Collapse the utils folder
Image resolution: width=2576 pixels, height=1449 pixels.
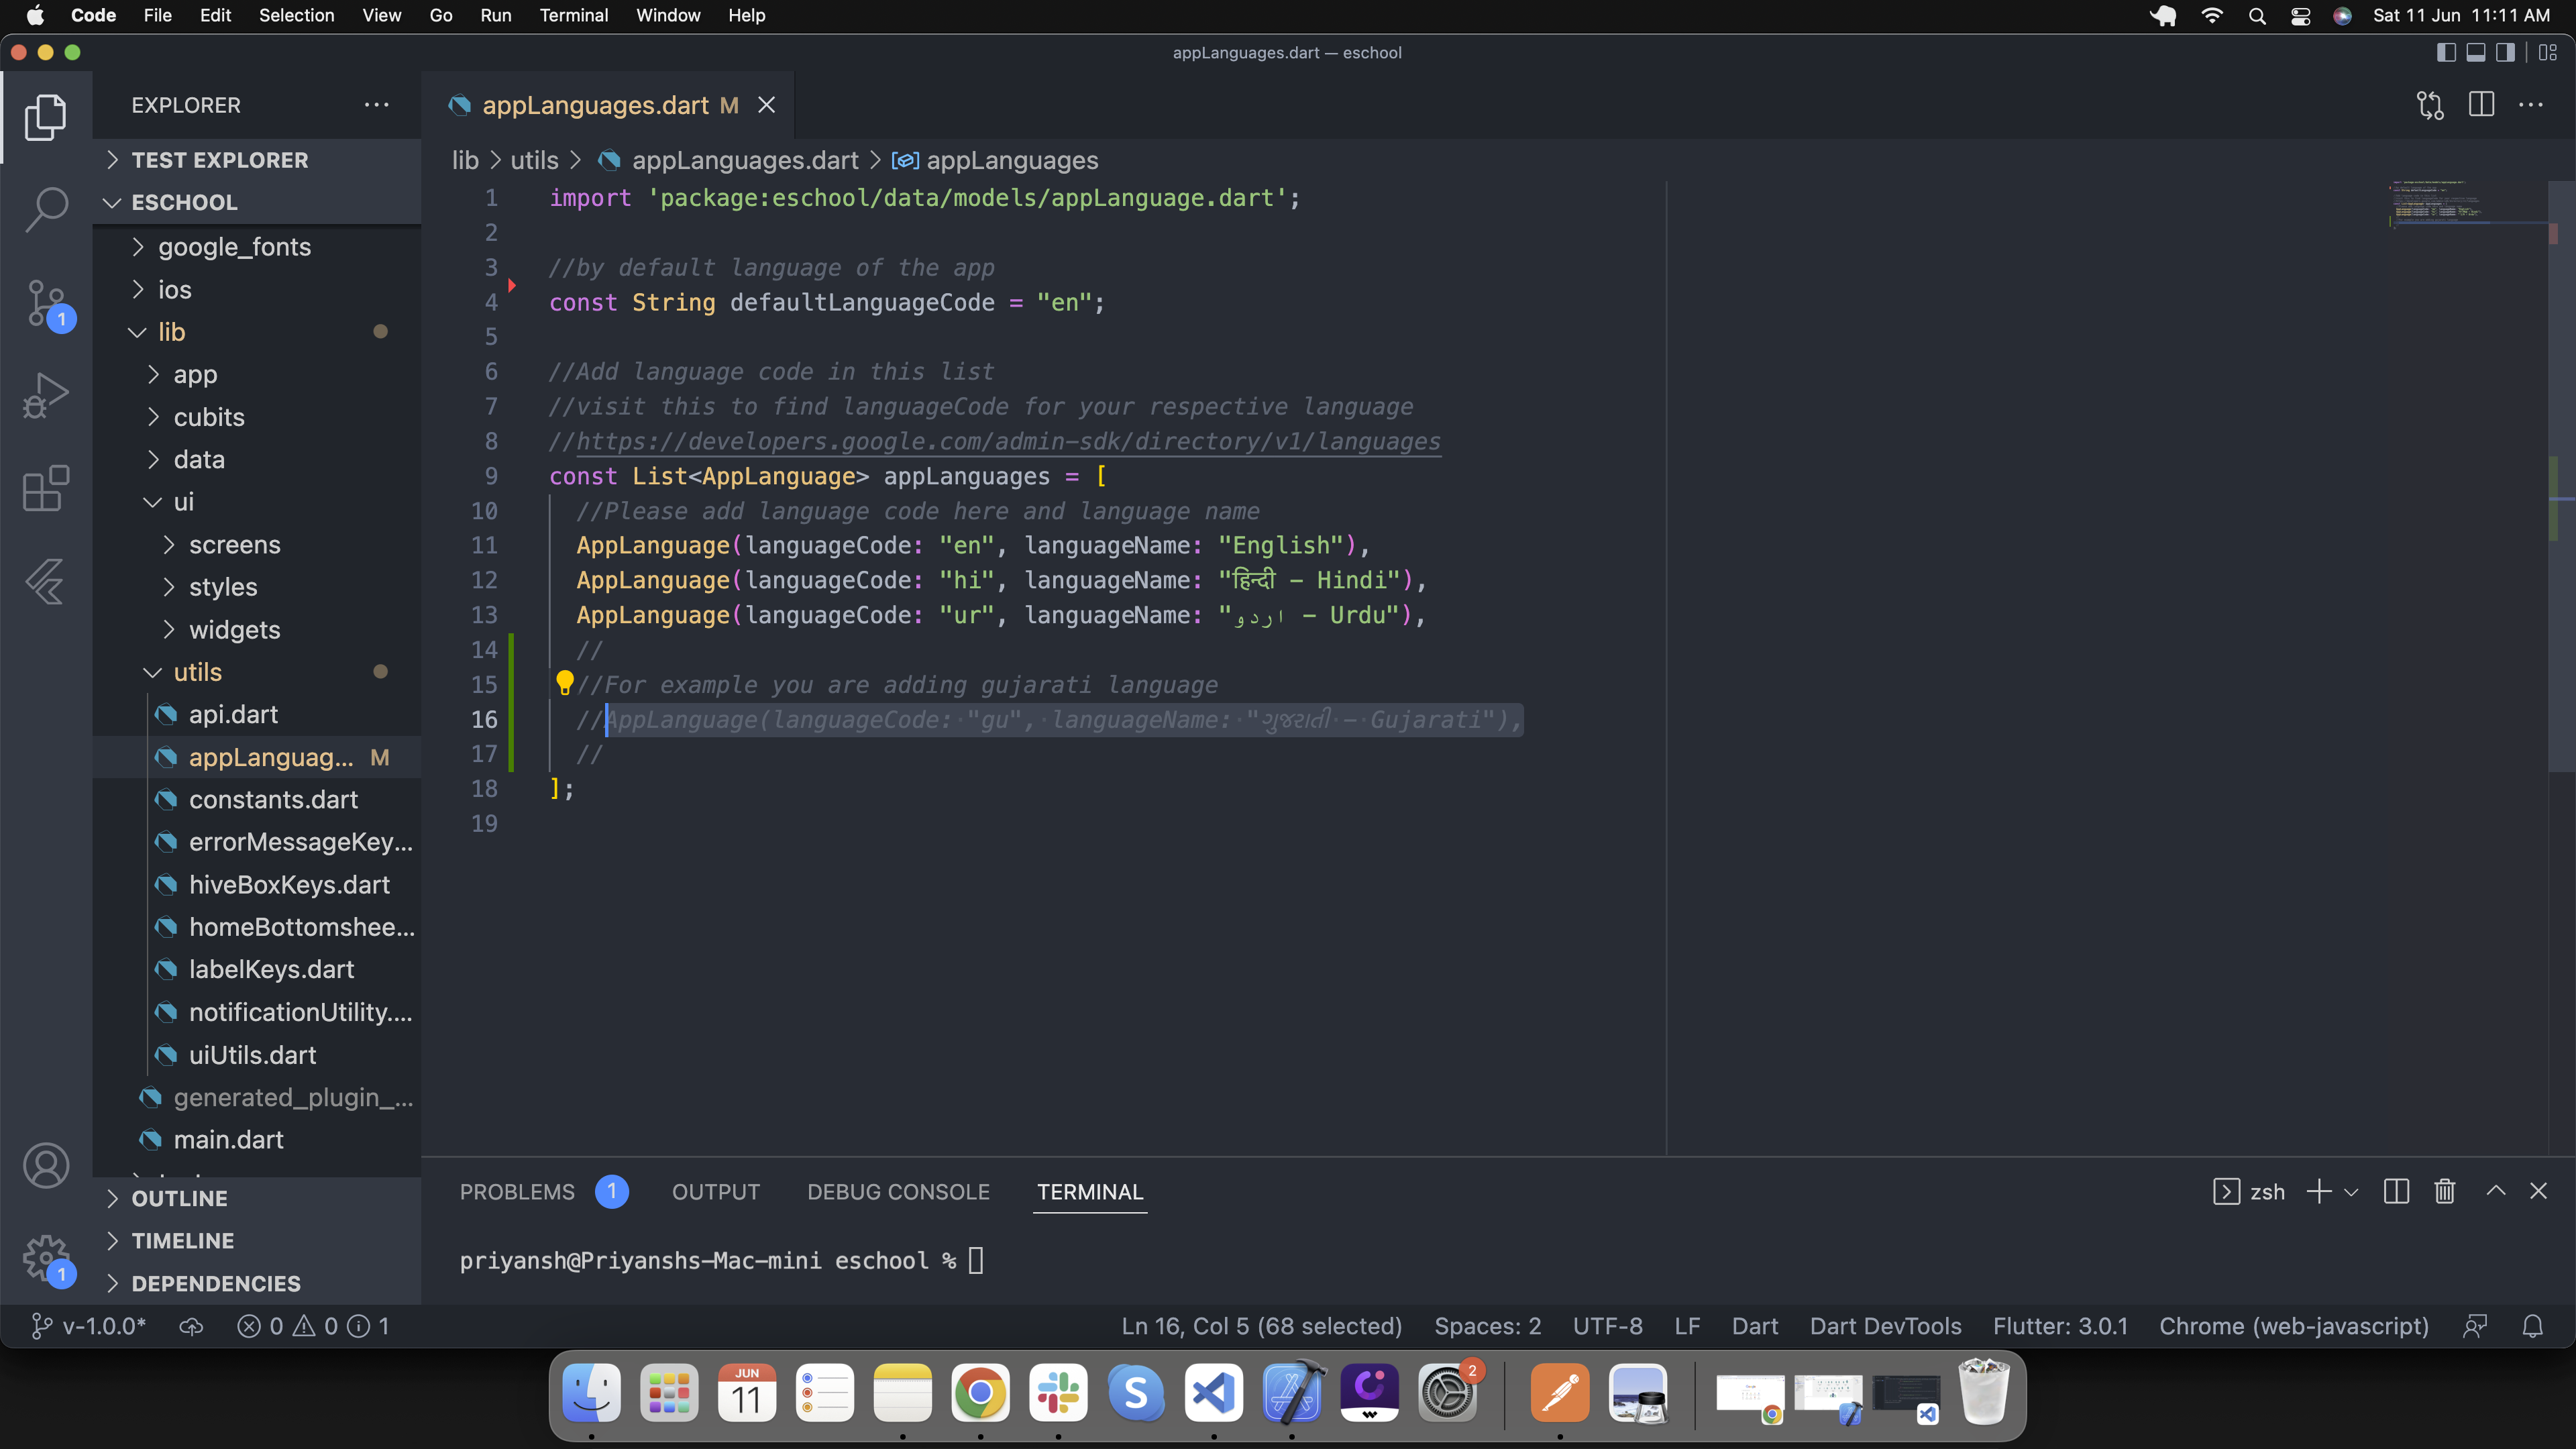tap(197, 672)
